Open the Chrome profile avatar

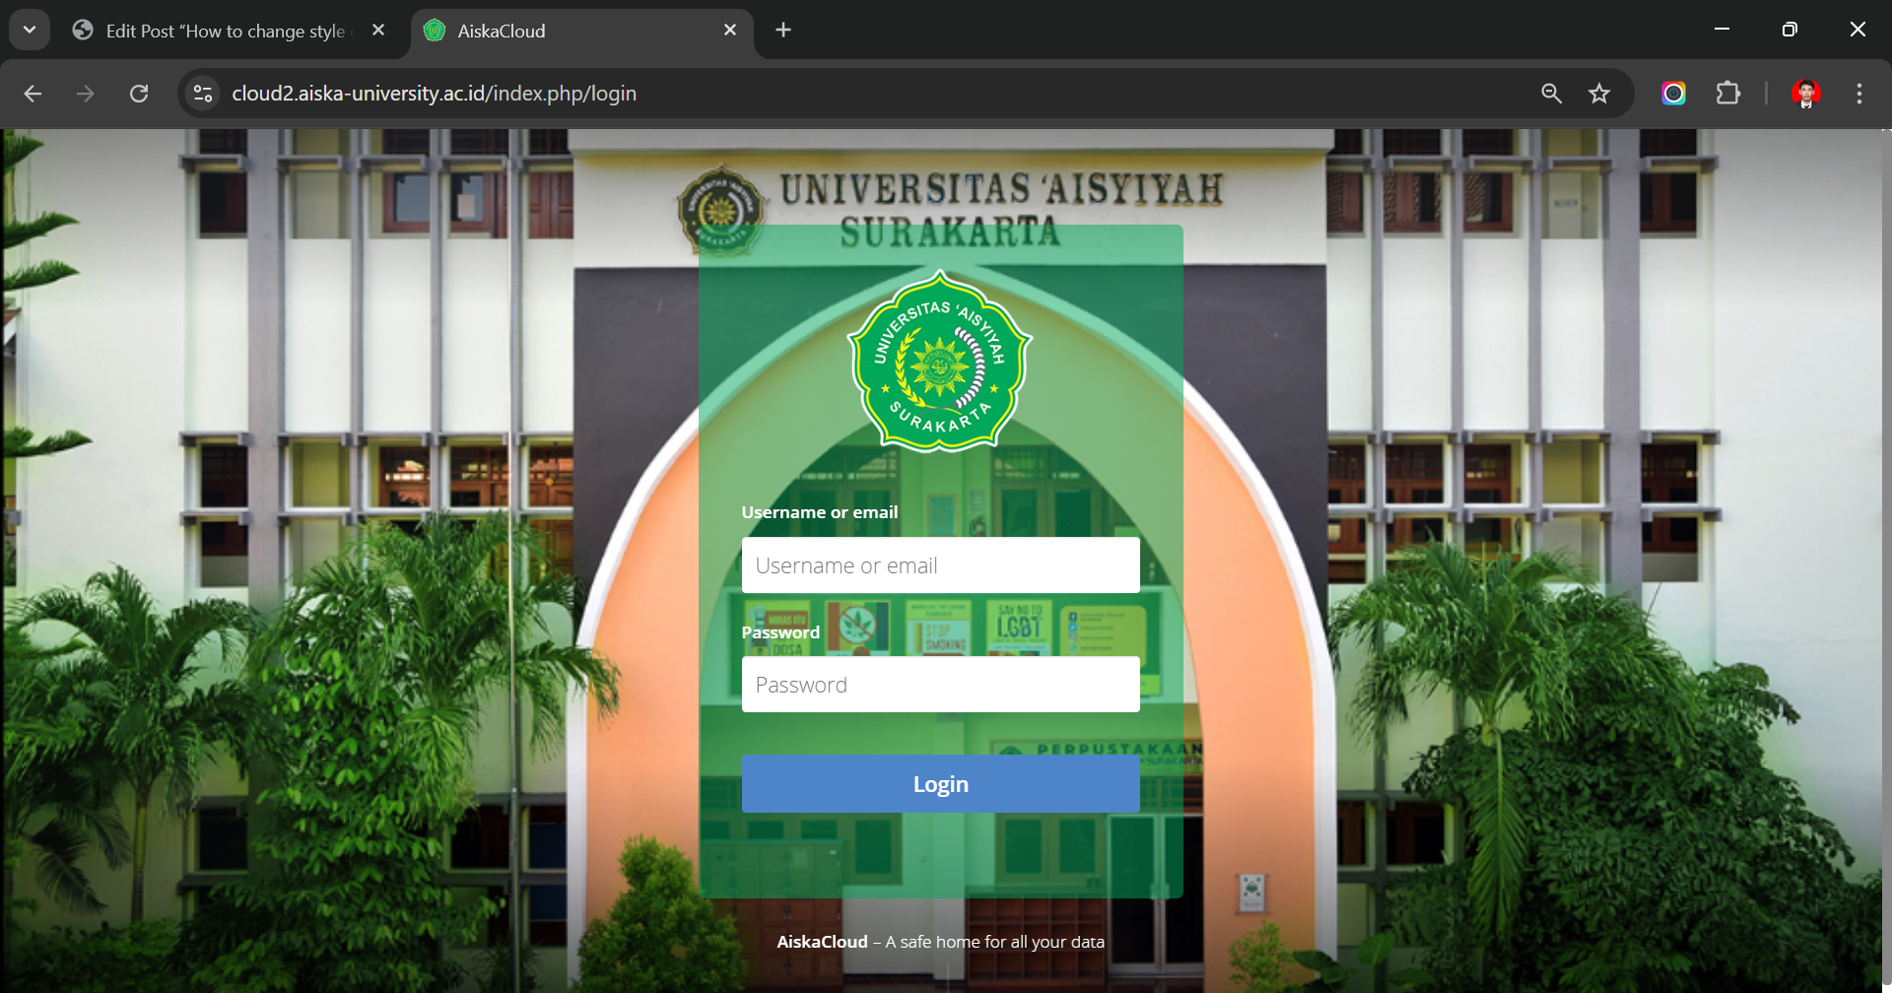tap(1805, 94)
